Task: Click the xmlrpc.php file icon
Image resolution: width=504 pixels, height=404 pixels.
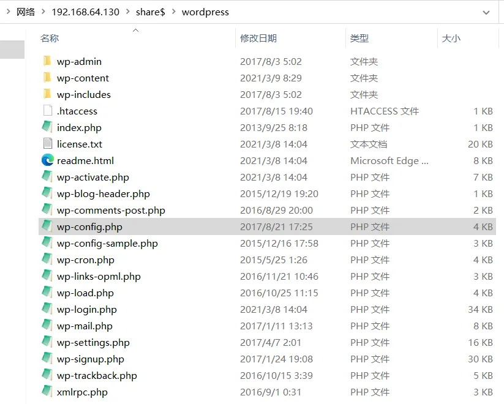Action: coord(47,392)
